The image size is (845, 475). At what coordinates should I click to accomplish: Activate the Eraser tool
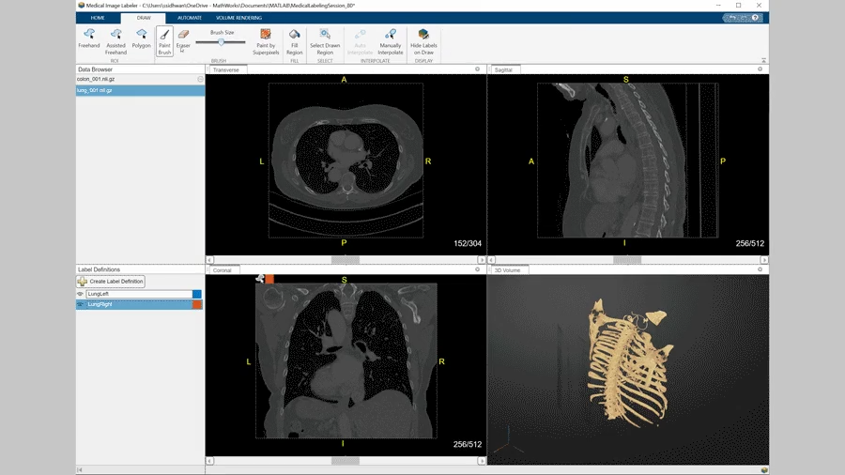(183, 39)
